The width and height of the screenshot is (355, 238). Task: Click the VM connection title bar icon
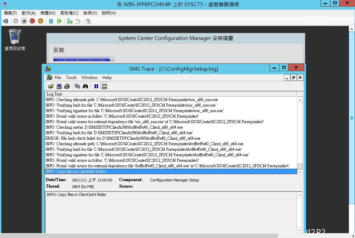tap(5, 4)
